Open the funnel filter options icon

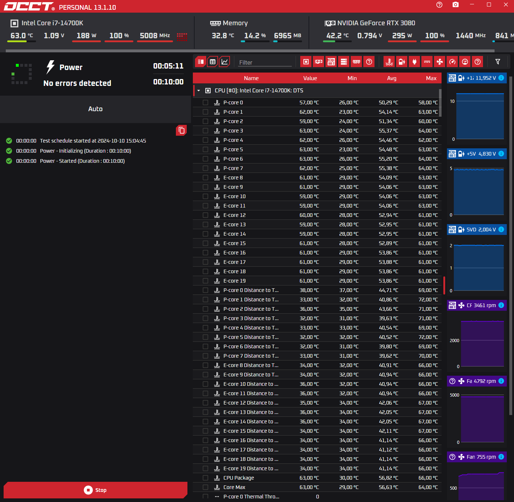pos(498,62)
